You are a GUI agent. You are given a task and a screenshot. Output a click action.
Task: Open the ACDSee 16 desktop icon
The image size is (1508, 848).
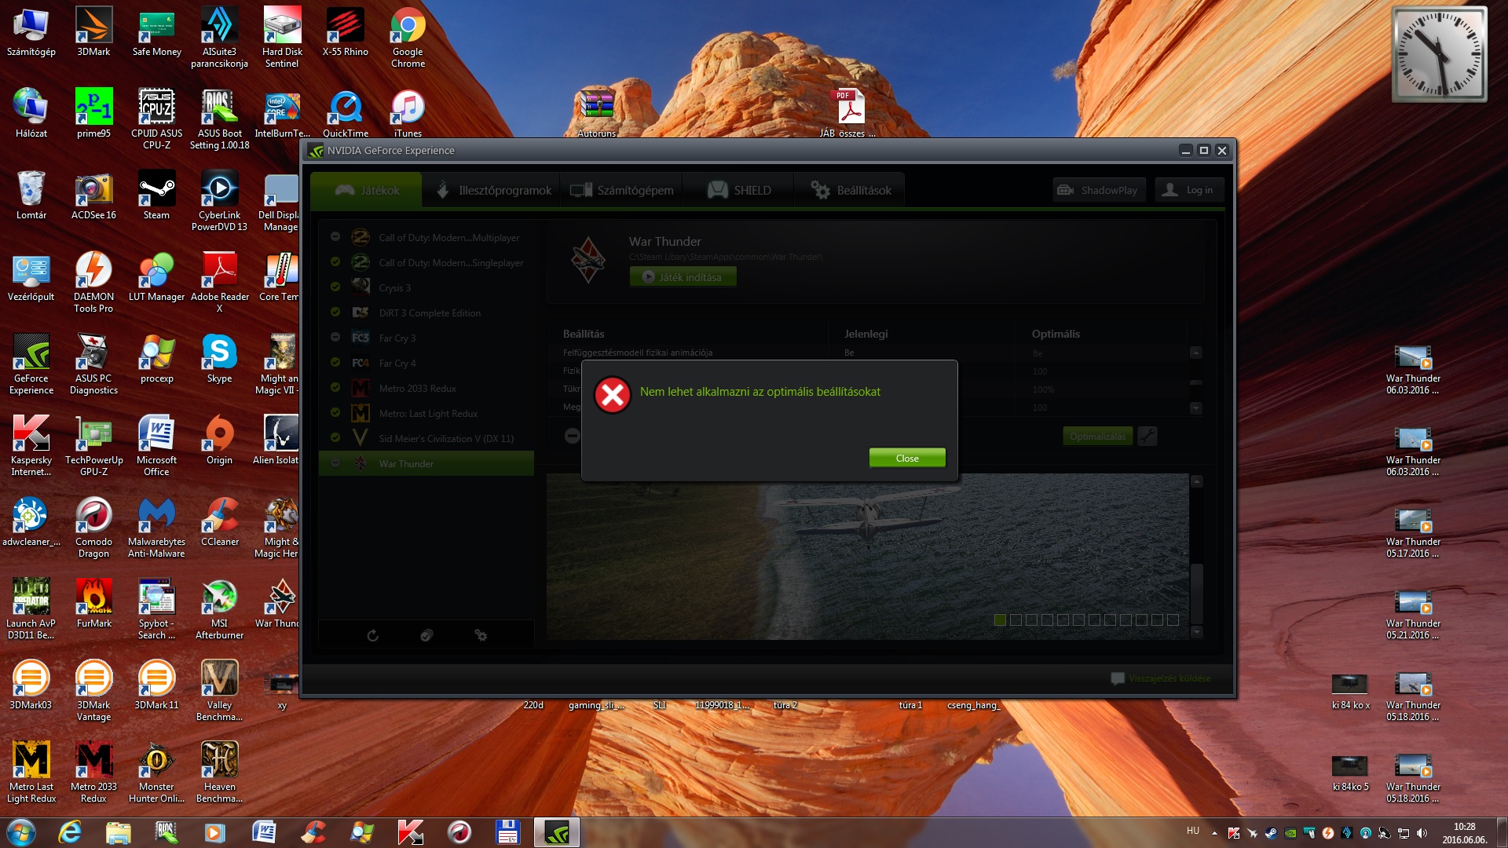coord(93,196)
